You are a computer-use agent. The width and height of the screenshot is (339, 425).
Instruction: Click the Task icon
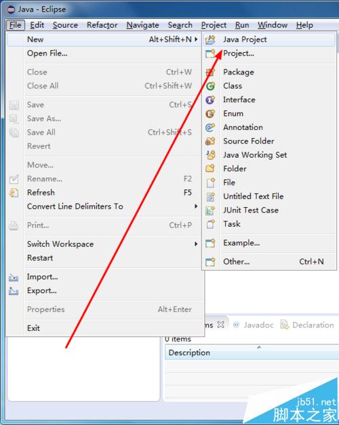(x=210, y=224)
